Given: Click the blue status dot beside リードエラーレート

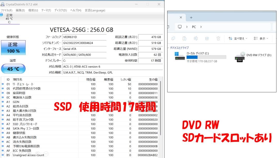Looking at the screenshot, I should pyautogui.click(x=2, y=84).
